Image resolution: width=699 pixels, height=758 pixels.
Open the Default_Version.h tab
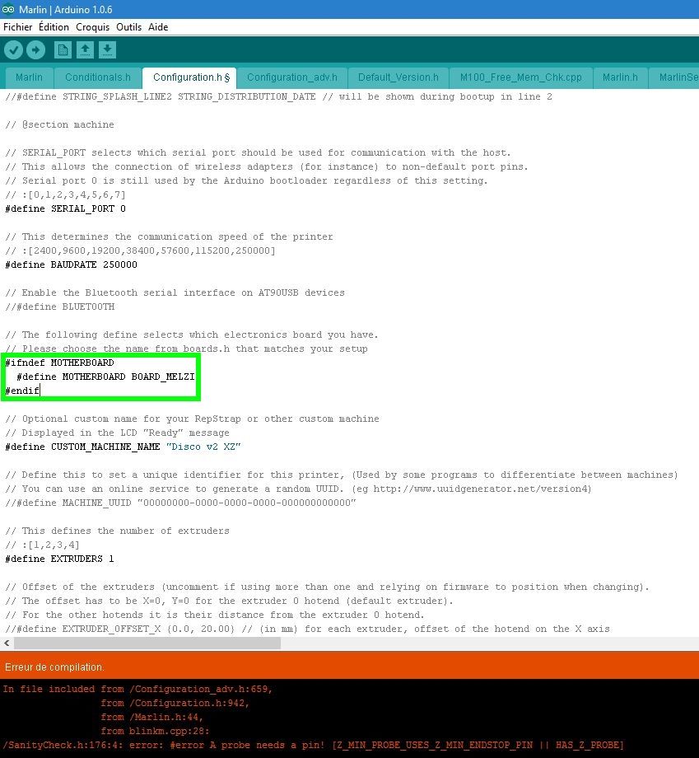point(398,77)
